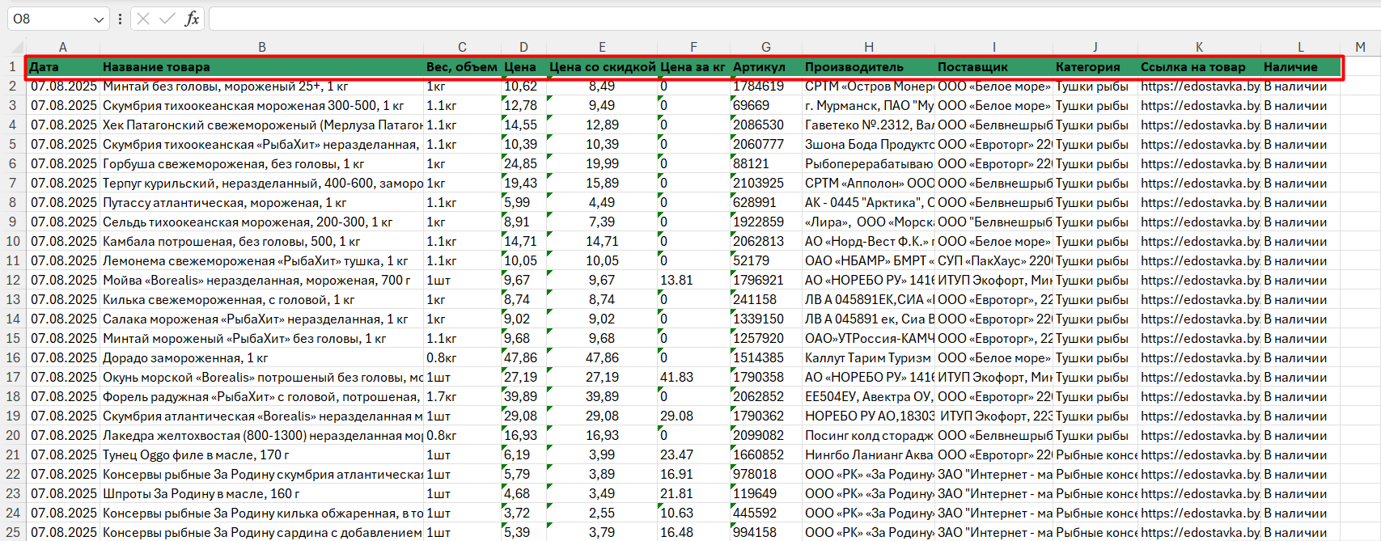Click the 'Наличие' header cell
The image size is (1381, 541).
1301,67
